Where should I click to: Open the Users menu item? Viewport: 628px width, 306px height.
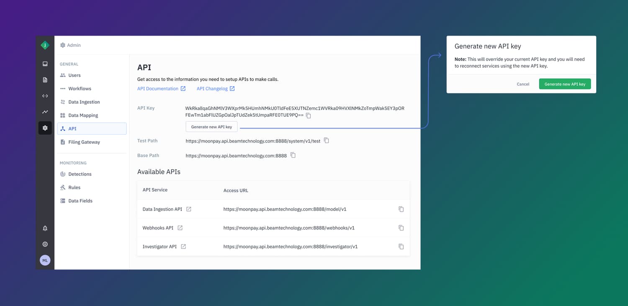(92, 75)
